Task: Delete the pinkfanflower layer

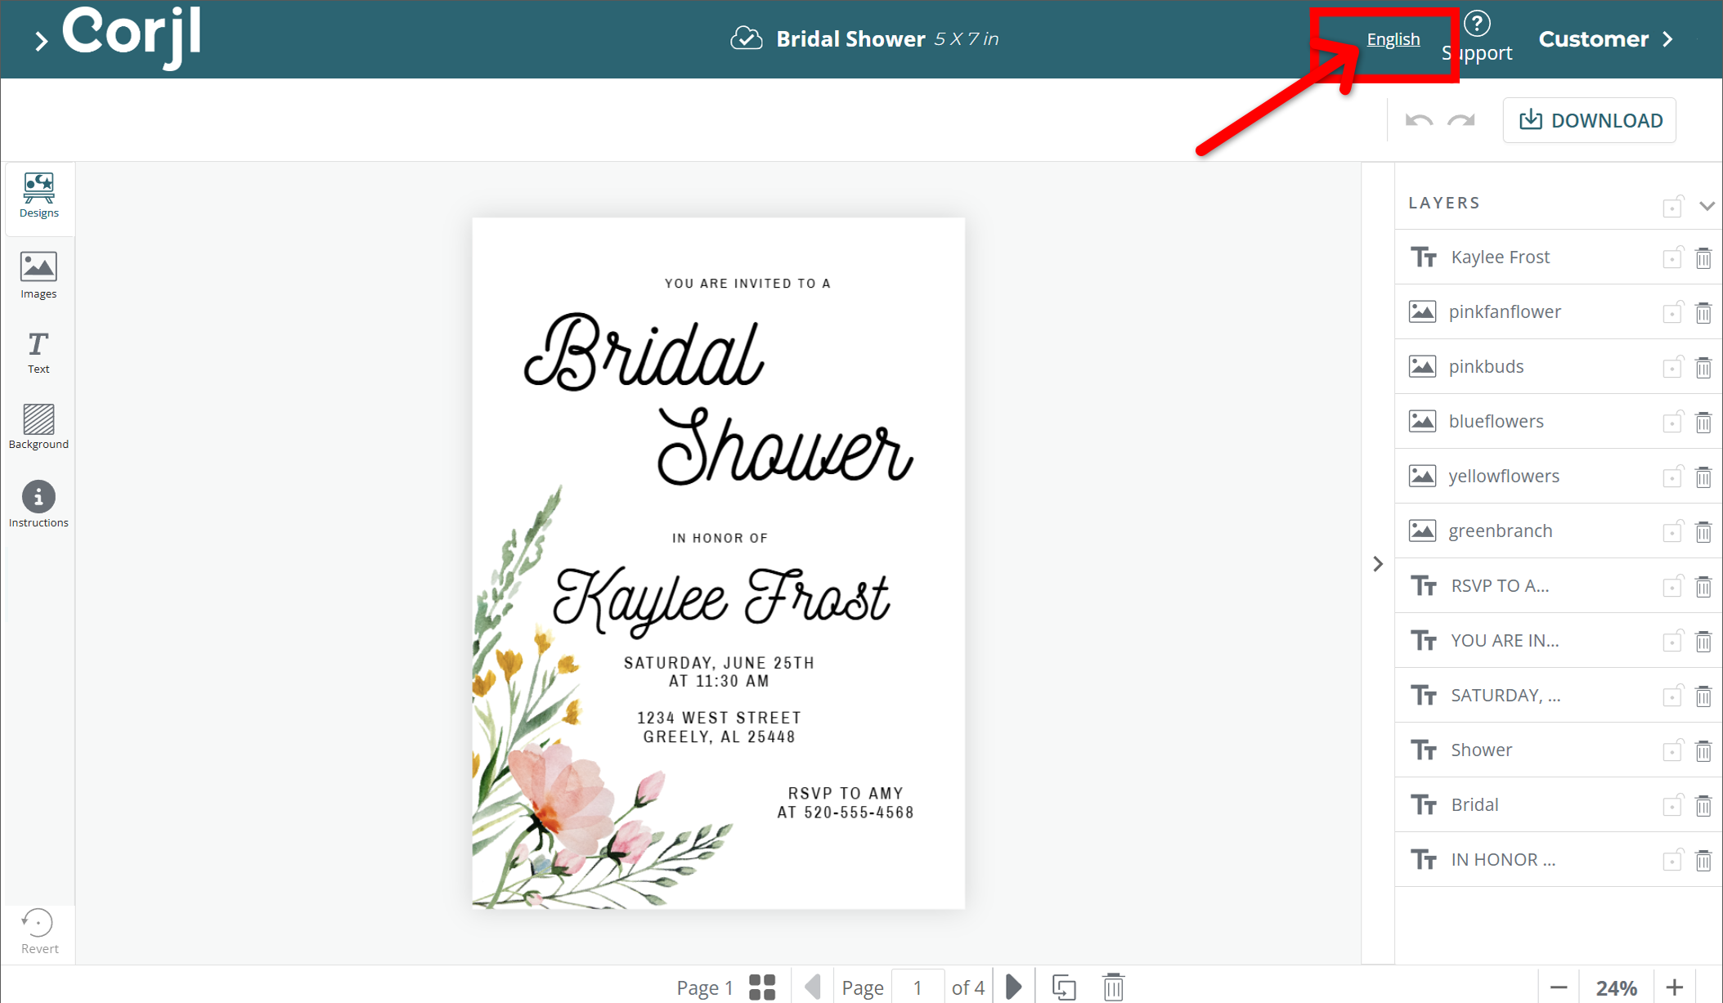Action: pos(1703,312)
